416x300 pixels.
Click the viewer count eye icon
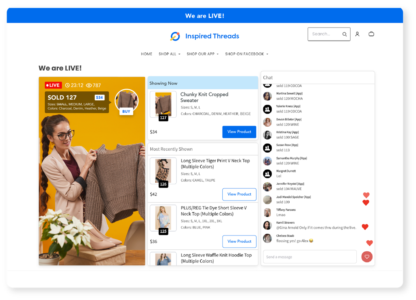point(89,86)
